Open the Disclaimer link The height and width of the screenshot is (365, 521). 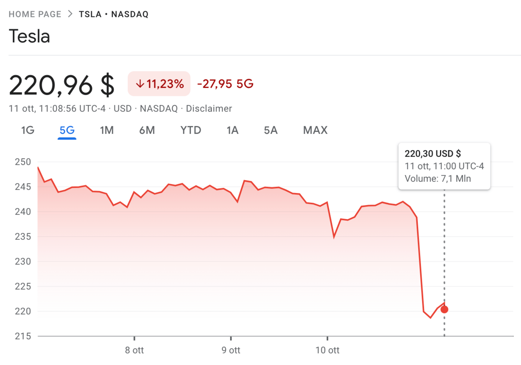pos(209,108)
